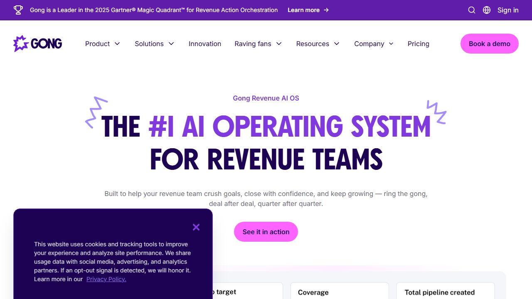Open the Pricing page
Image resolution: width=532 pixels, height=299 pixels.
point(418,44)
